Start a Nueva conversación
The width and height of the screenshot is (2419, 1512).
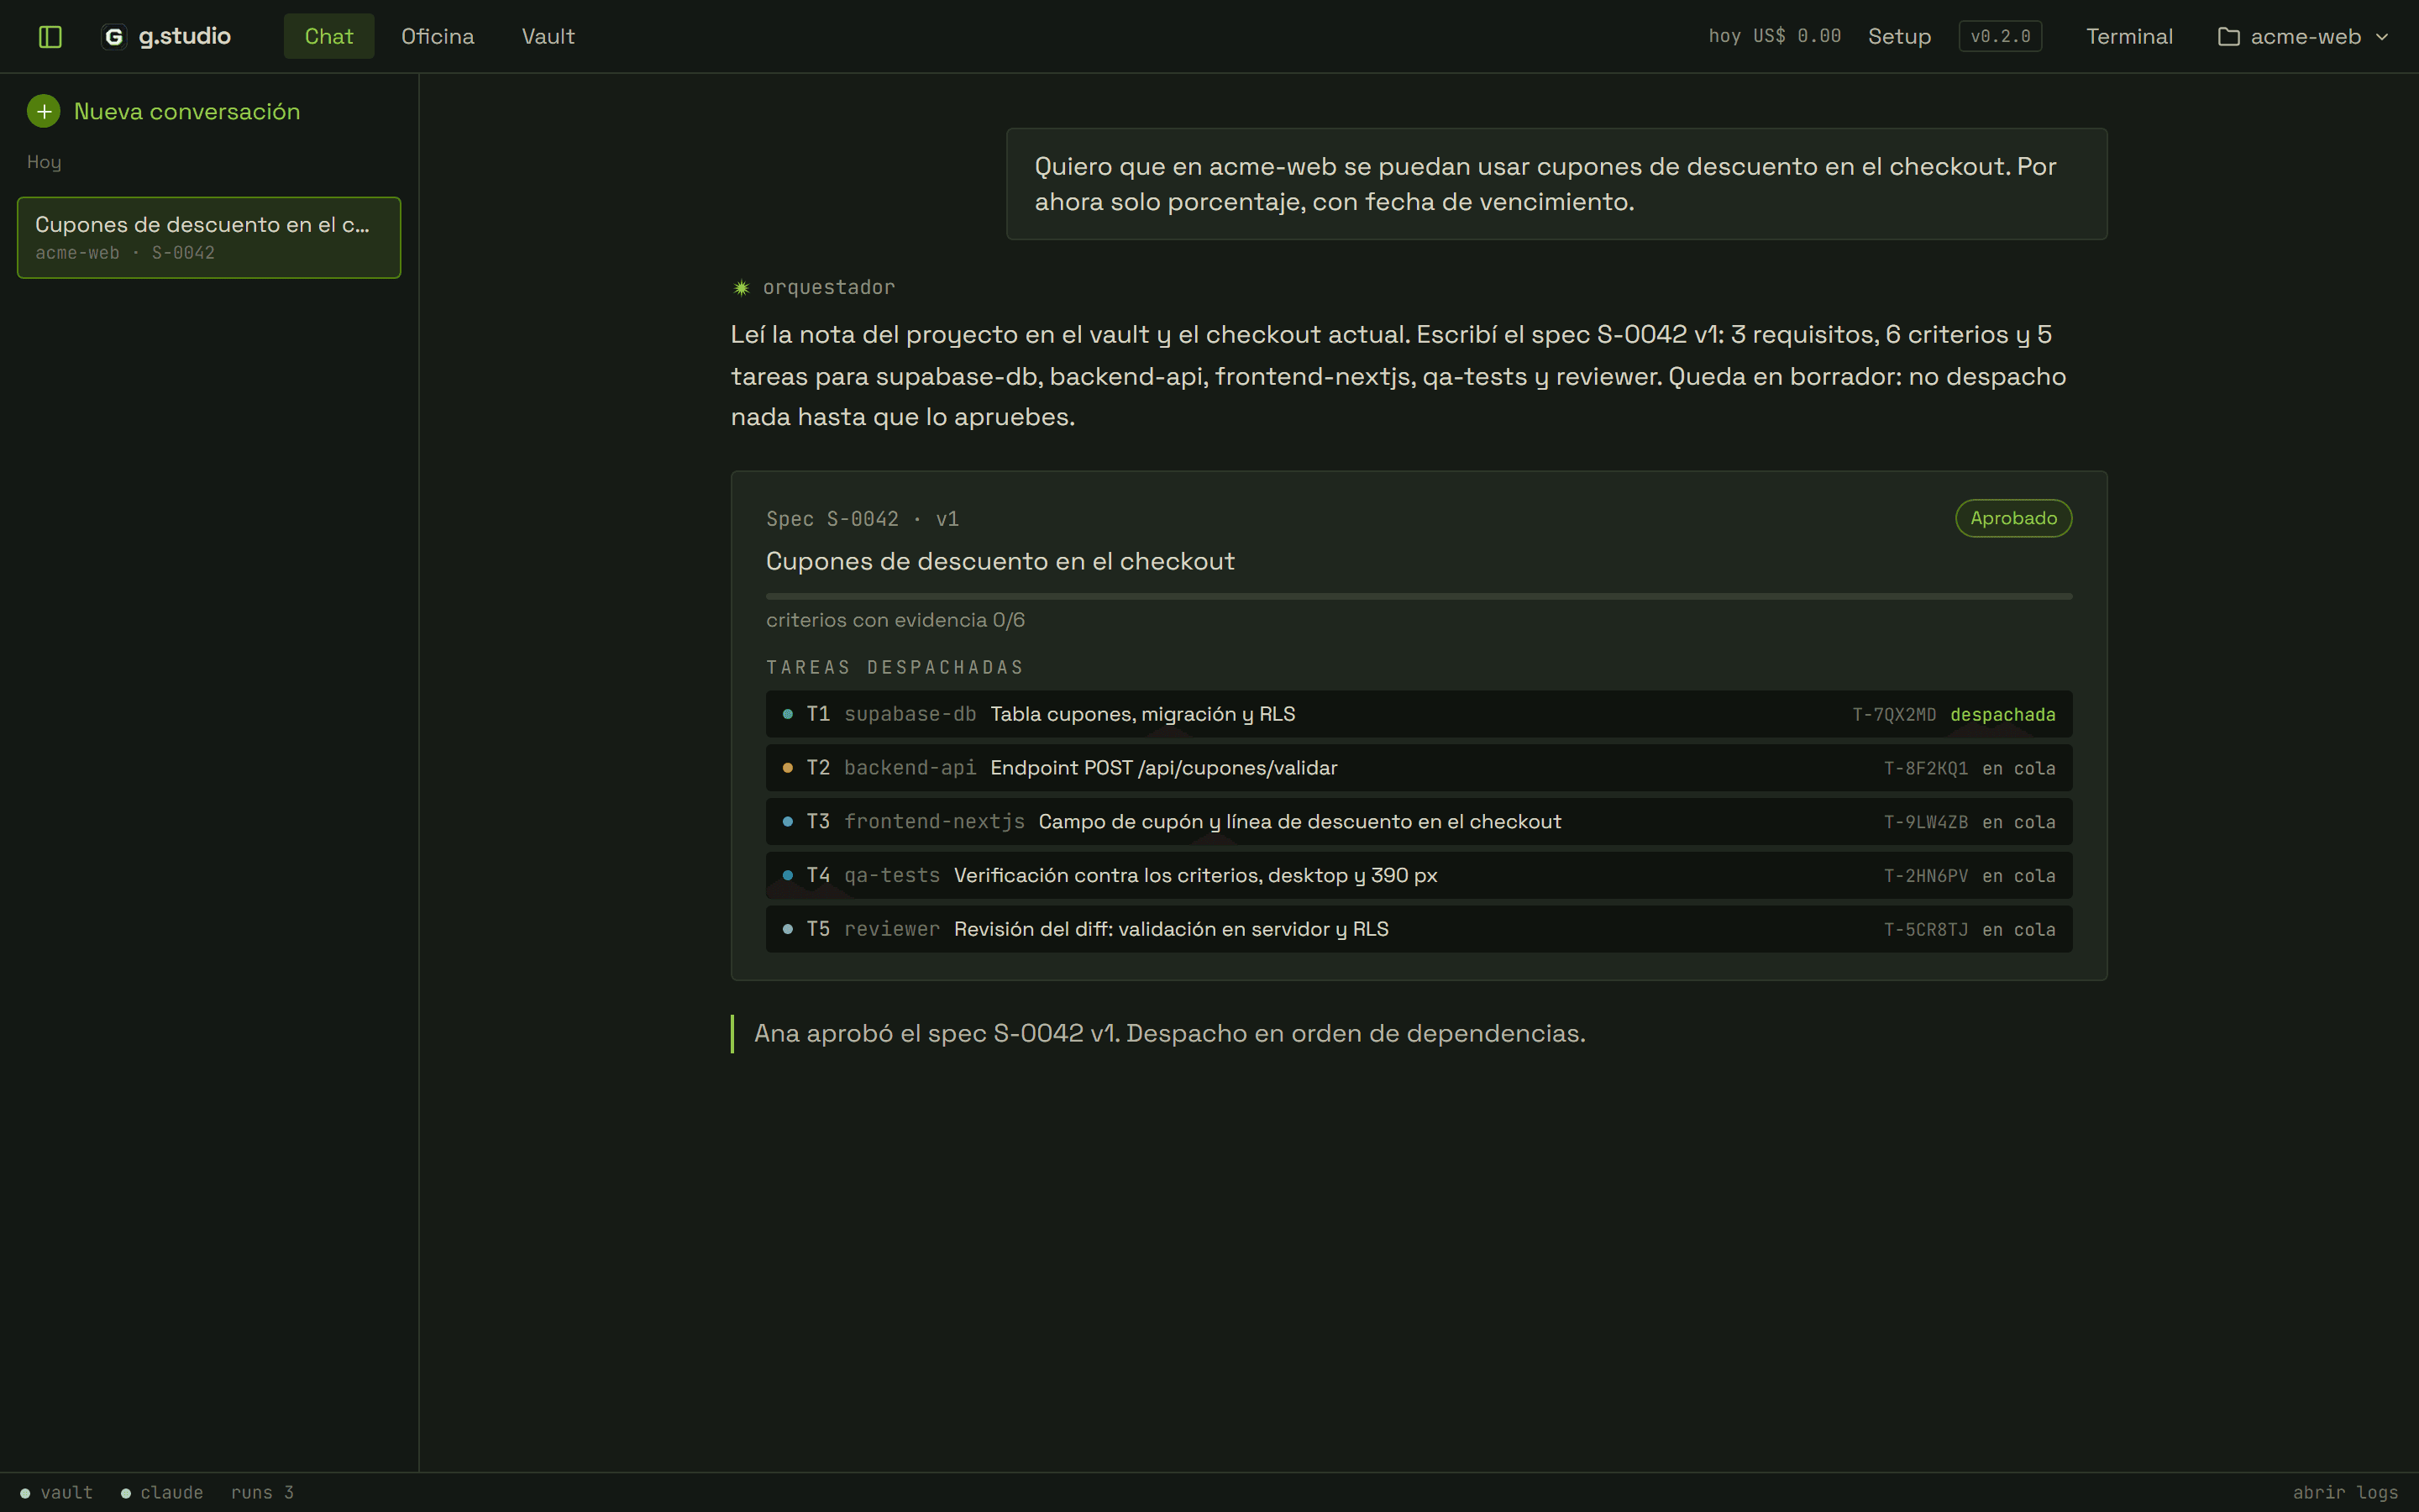(x=164, y=111)
